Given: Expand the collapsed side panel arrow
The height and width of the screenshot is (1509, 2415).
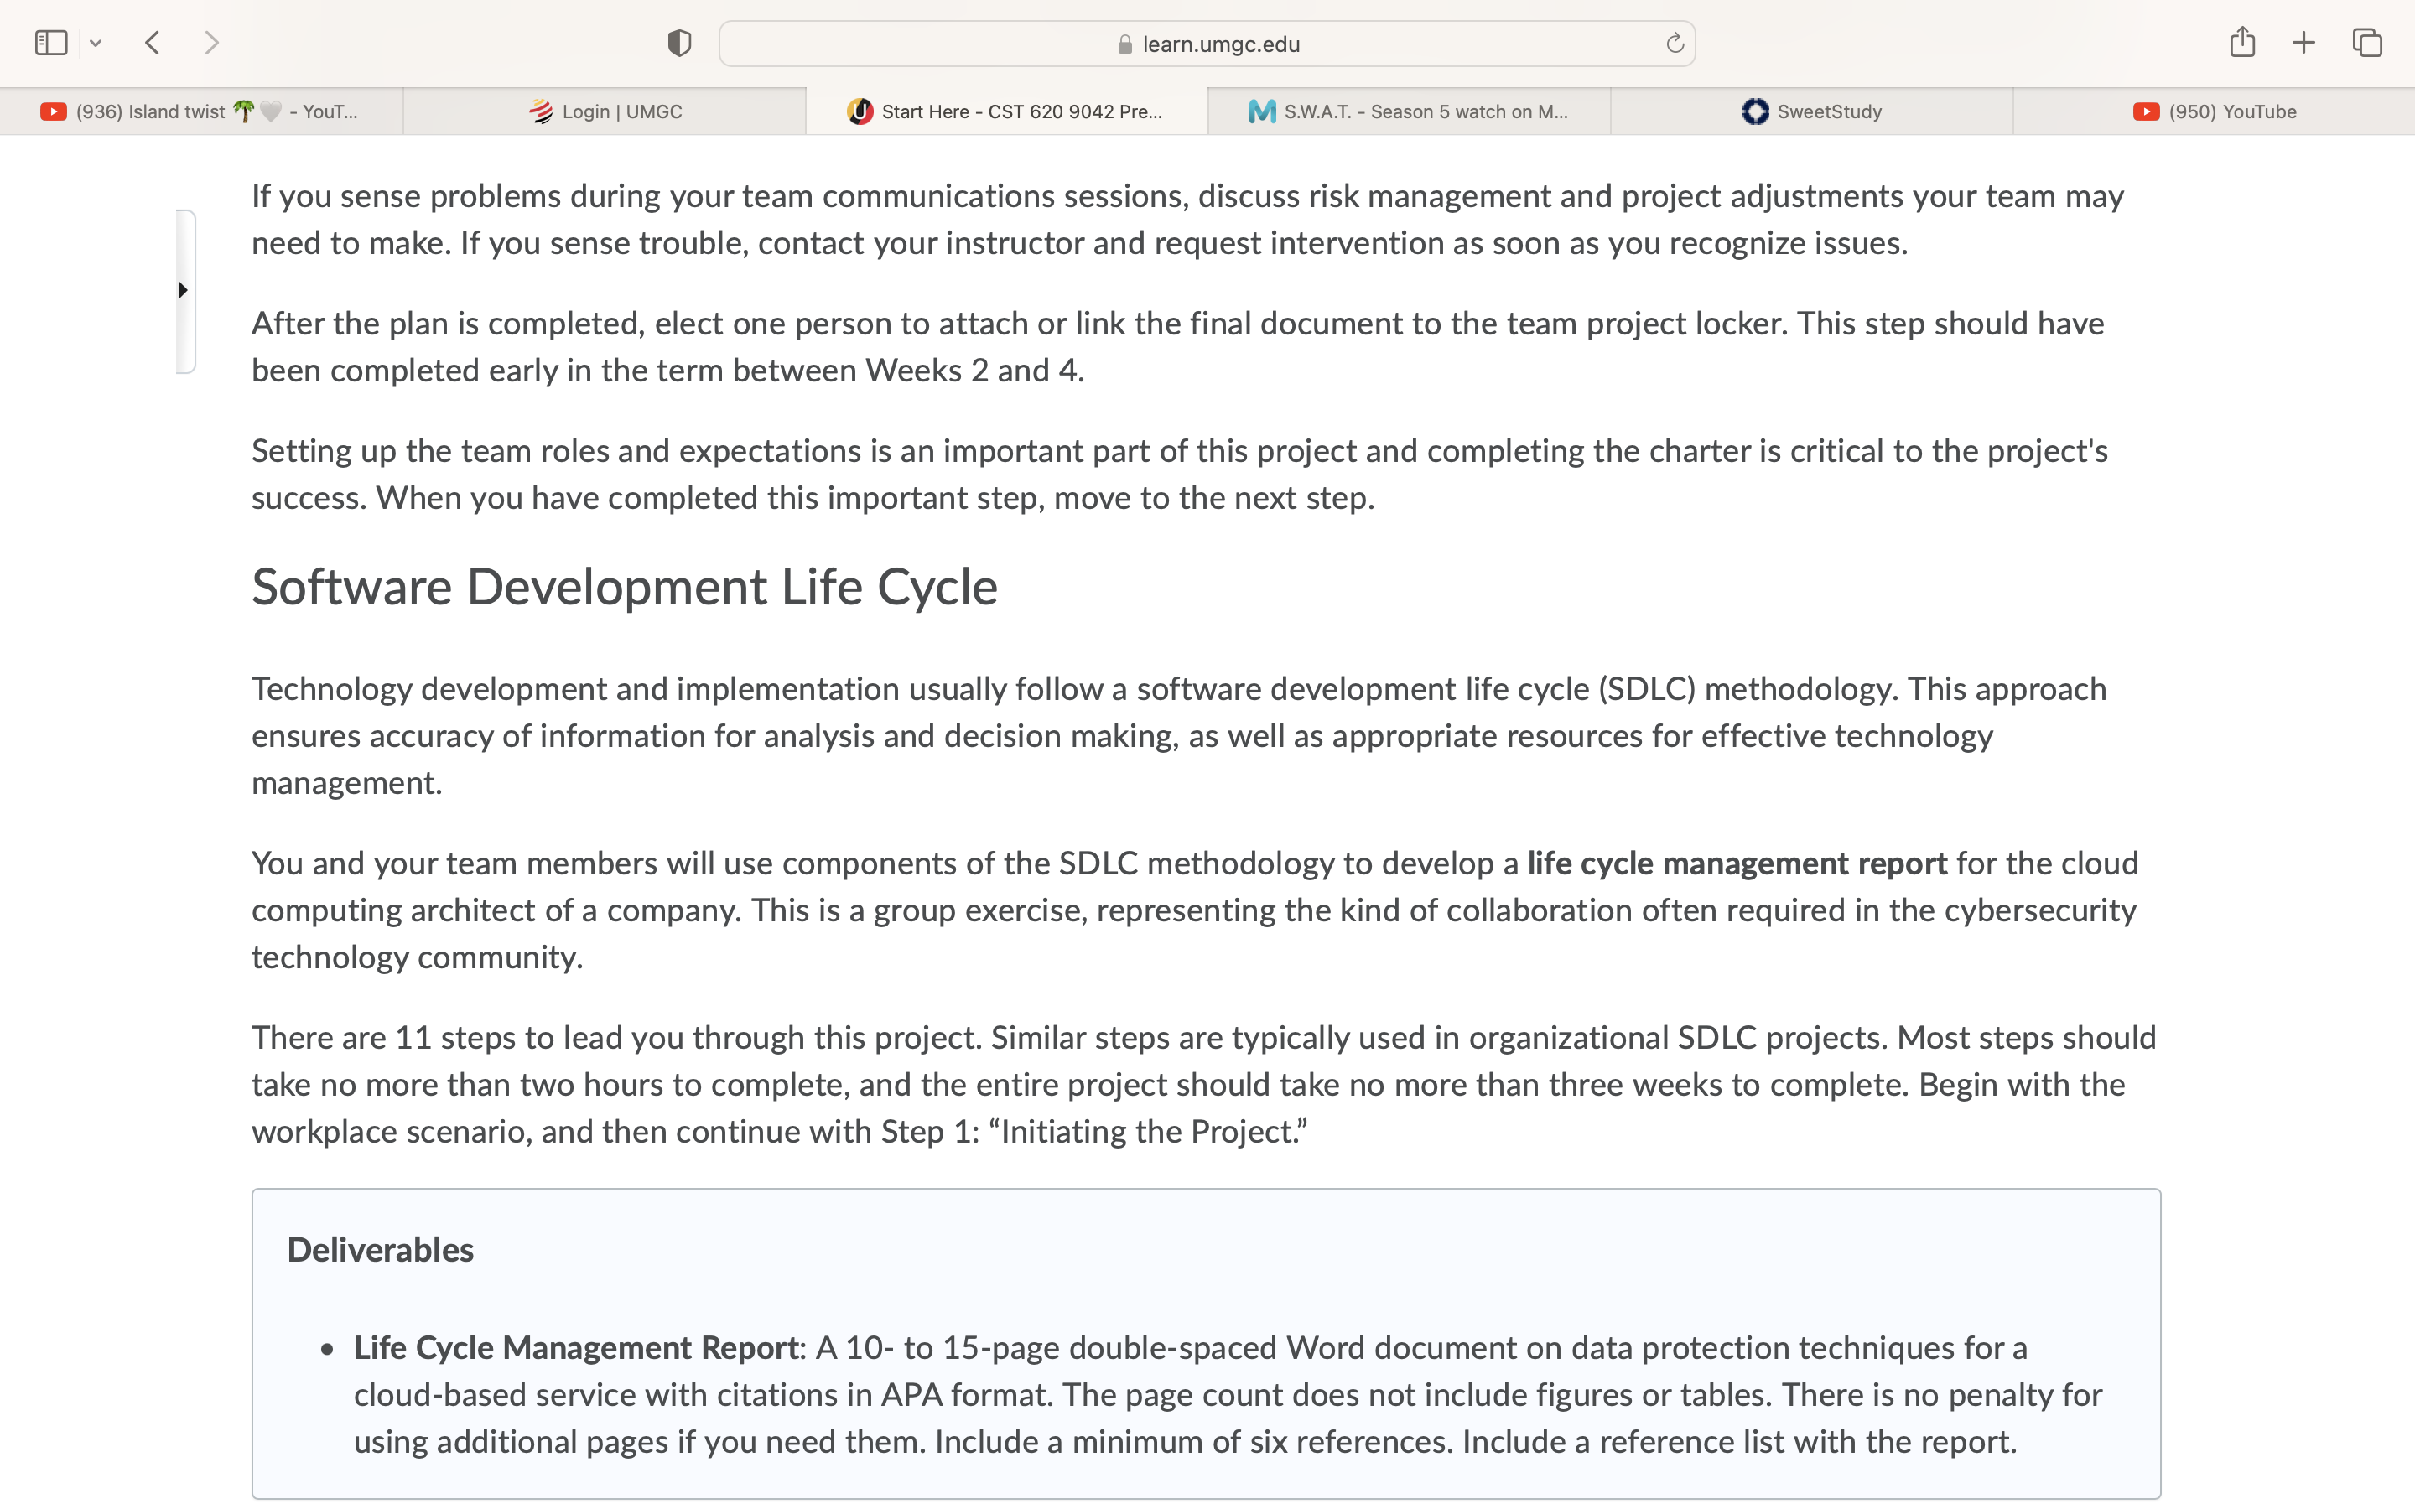Looking at the screenshot, I should coord(184,290).
